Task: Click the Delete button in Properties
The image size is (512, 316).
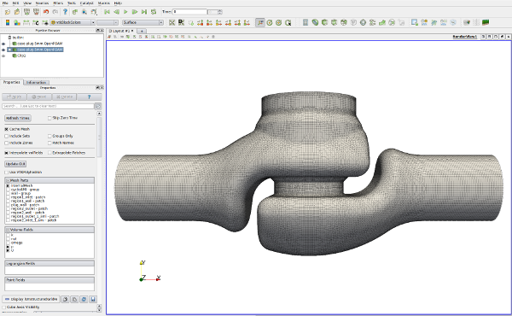Action: pyautogui.click(x=64, y=97)
